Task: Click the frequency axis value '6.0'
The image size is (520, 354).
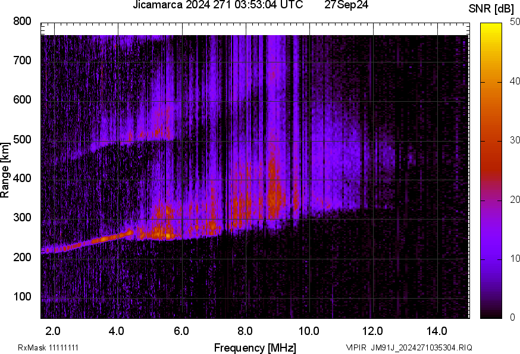Action: point(181,331)
